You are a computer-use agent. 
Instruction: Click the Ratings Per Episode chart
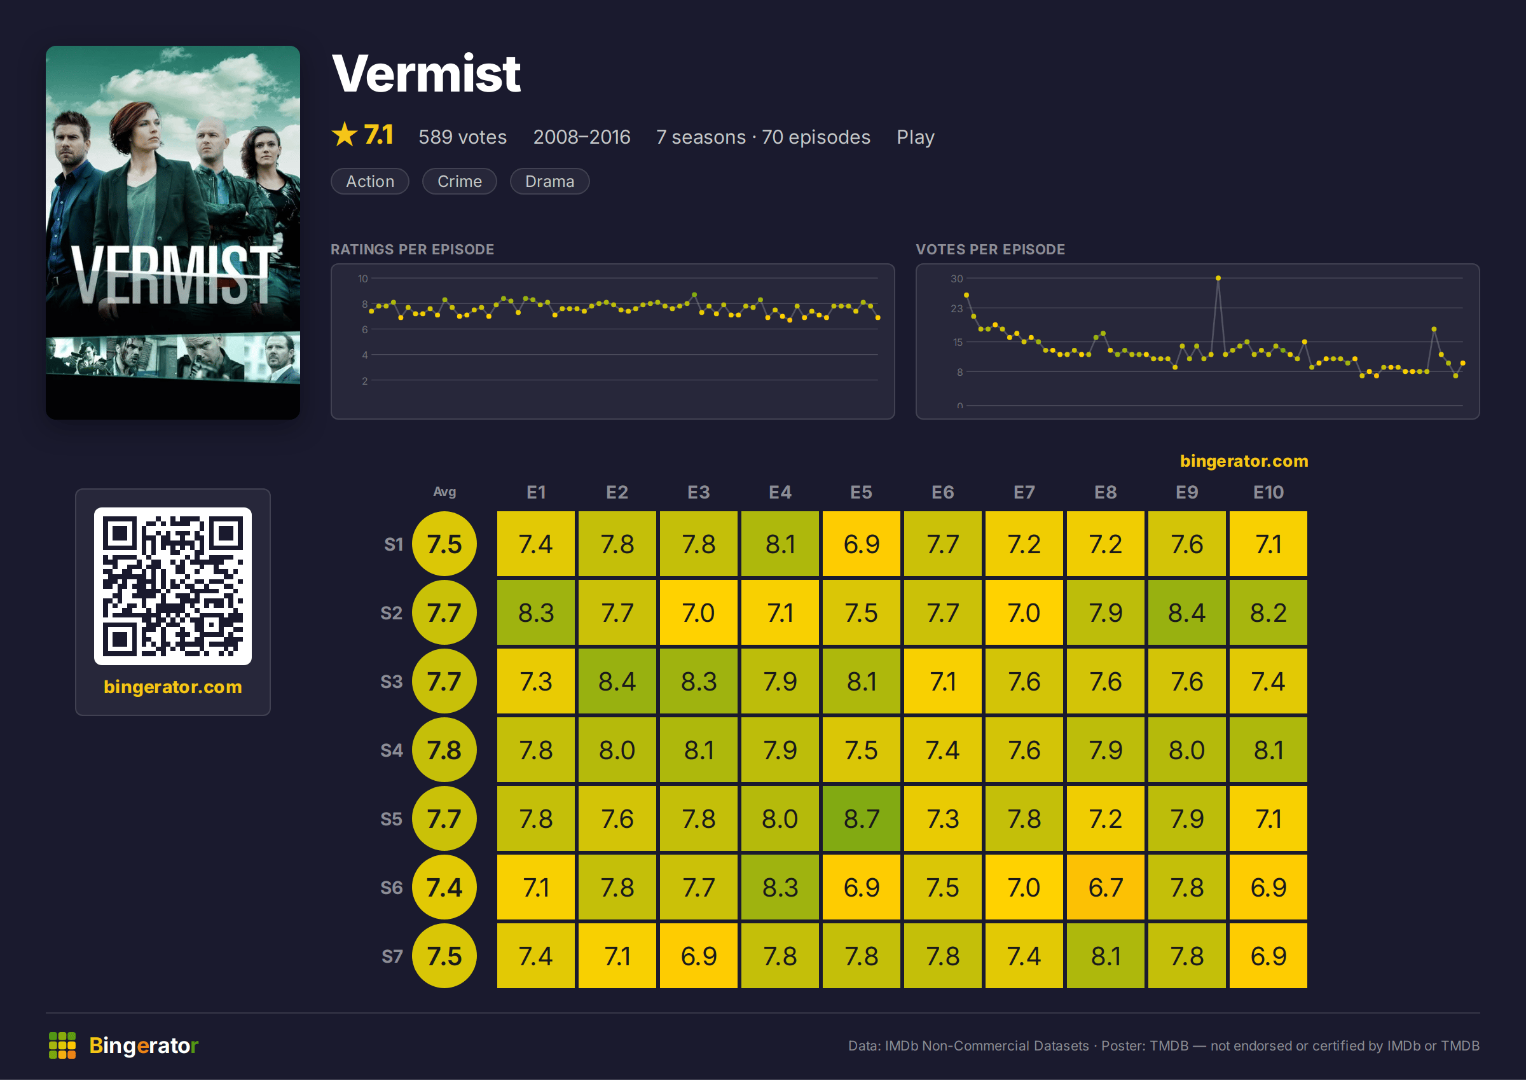coord(613,341)
